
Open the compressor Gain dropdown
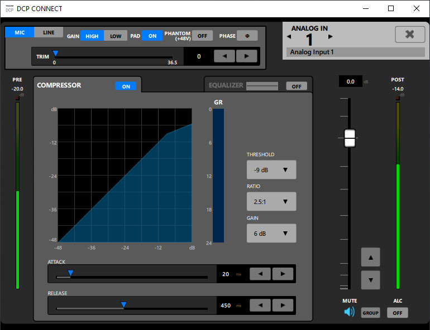[271, 234]
